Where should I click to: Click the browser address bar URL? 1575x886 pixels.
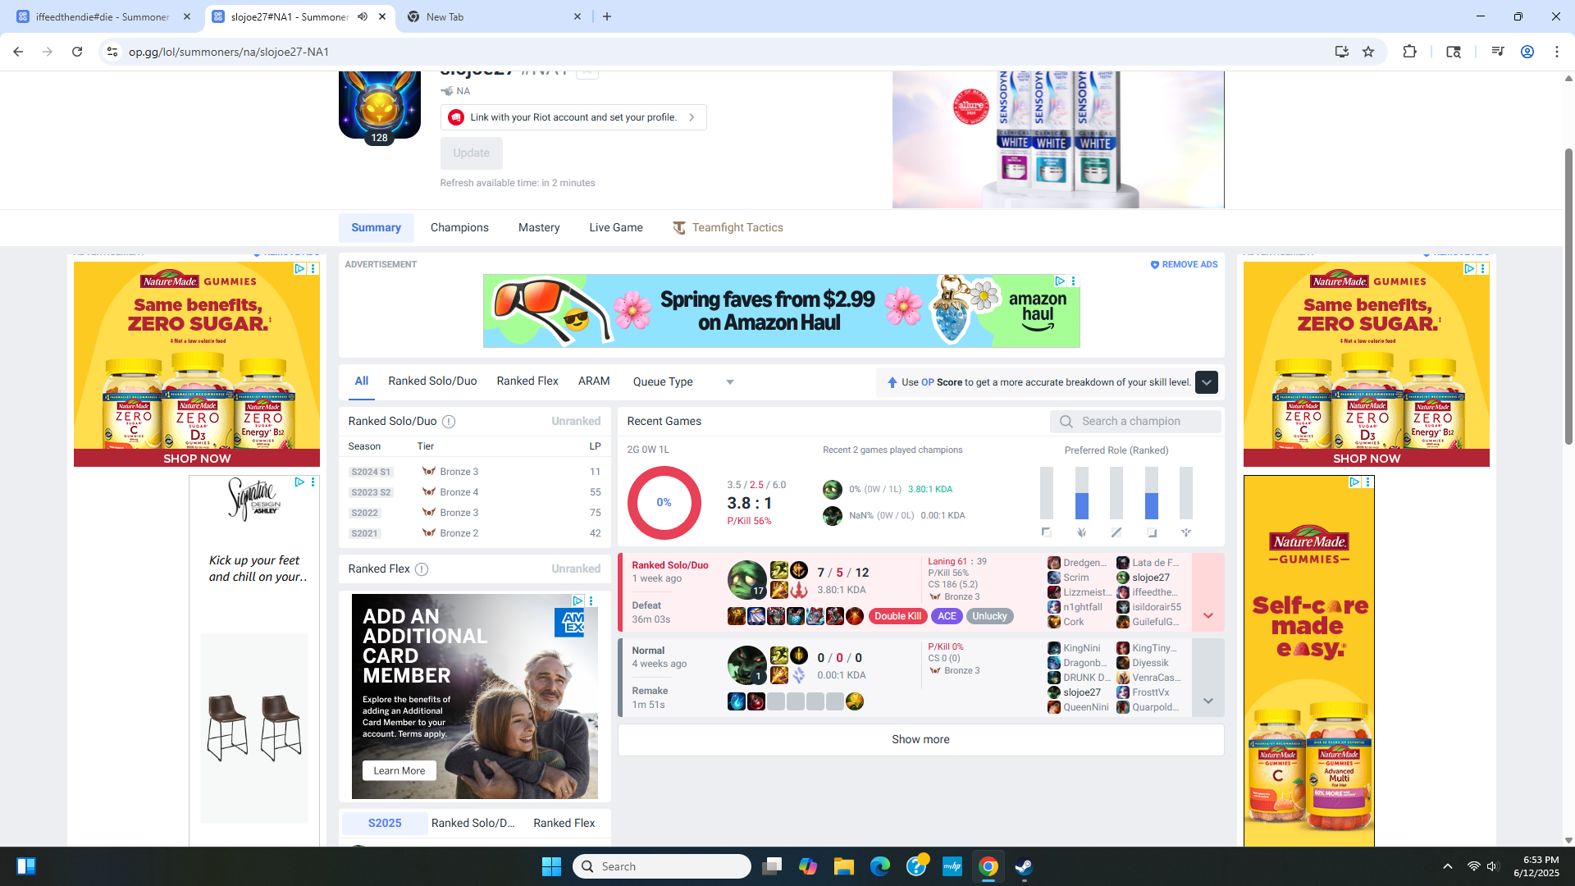229,52
